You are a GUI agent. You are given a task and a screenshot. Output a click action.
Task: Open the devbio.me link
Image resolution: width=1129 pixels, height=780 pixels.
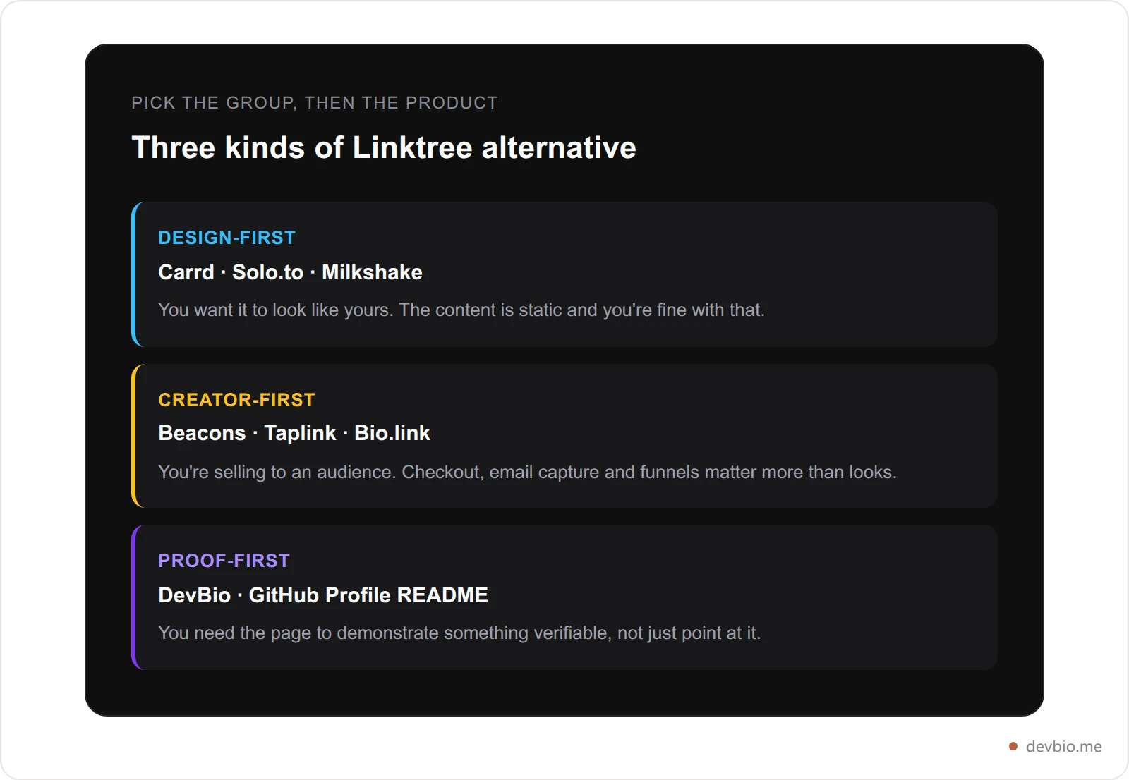pos(1063,746)
